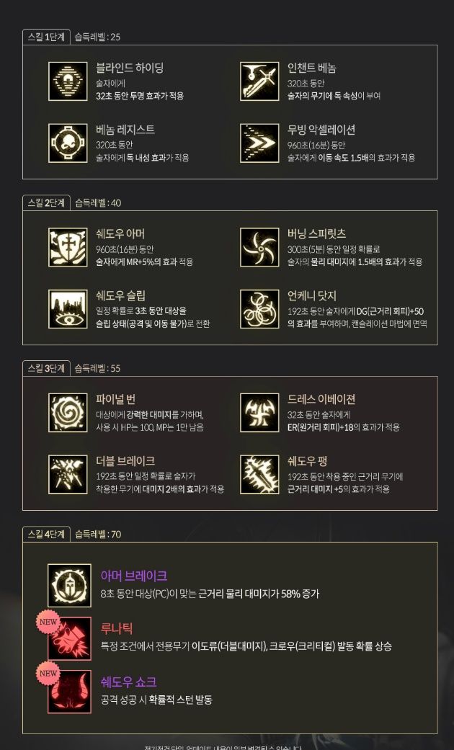This screenshot has height=750, width=454.
Task: Select the red 루나틱 skill icon
Action: coord(69,638)
